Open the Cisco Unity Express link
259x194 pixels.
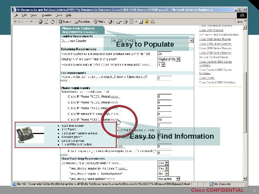coord(211,30)
